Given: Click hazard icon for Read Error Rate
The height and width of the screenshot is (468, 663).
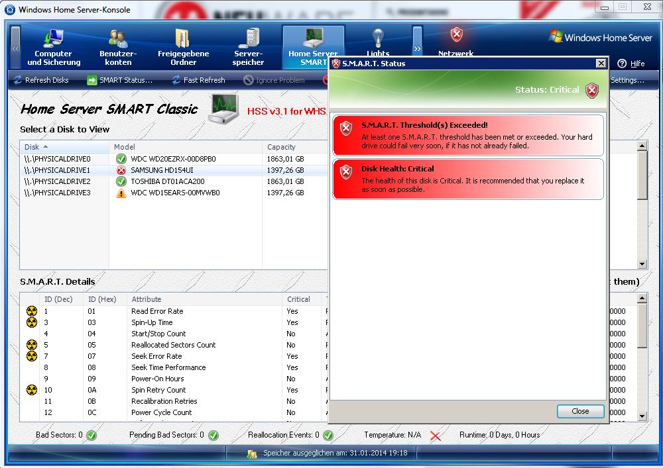Looking at the screenshot, I should (32, 311).
